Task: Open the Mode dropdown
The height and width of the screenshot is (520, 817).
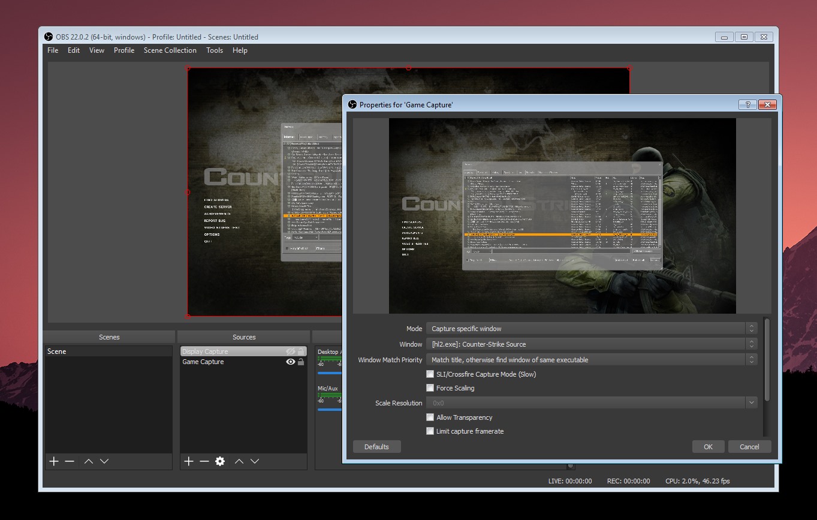Action: click(592, 329)
